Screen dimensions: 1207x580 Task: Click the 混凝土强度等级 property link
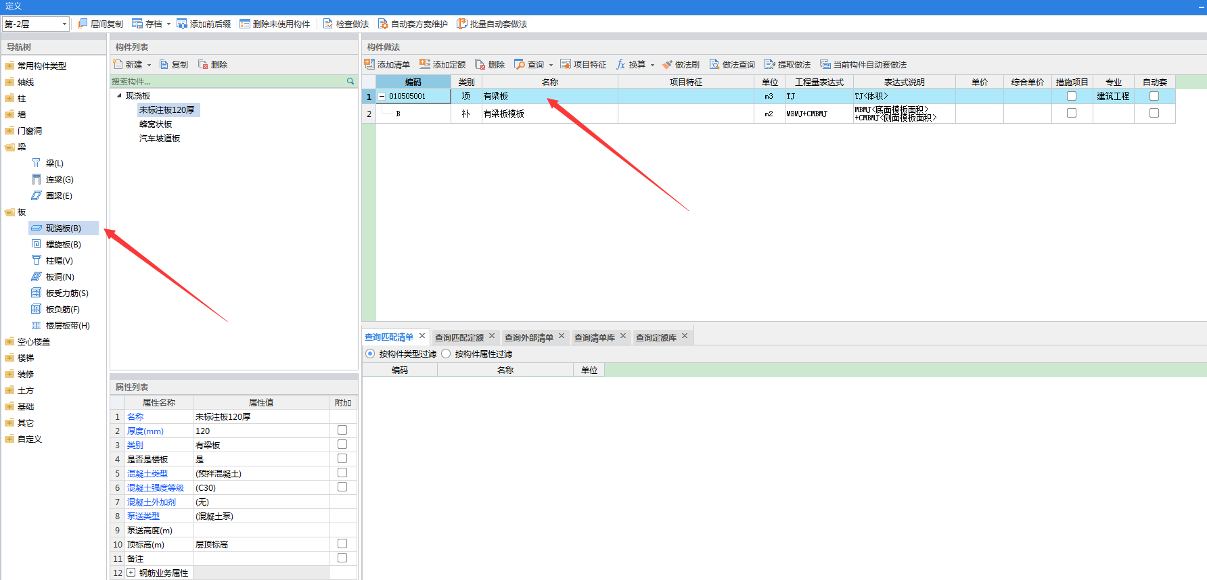tap(156, 487)
